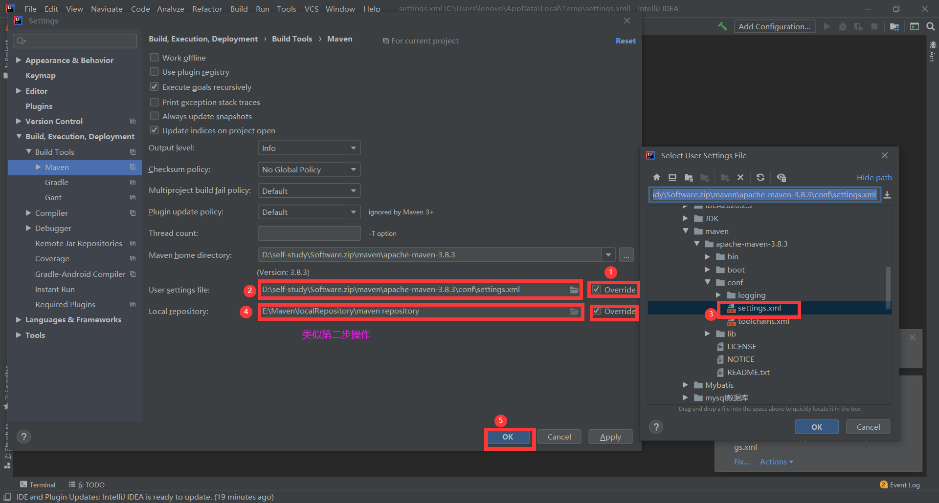This screenshot has height=503, width=939.
Task: Click the Desktop directory icon in file chooser
Action: 672,177
